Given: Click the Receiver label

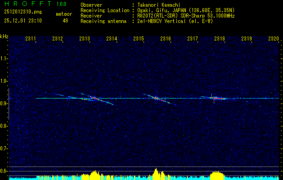Looking at the screenshot, I should coord(91,16).
